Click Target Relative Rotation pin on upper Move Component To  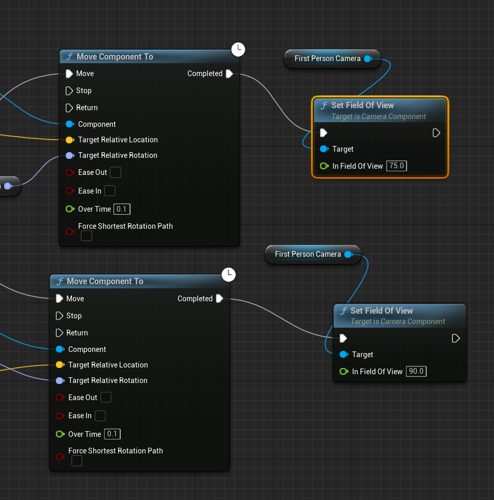coord(69,155)
